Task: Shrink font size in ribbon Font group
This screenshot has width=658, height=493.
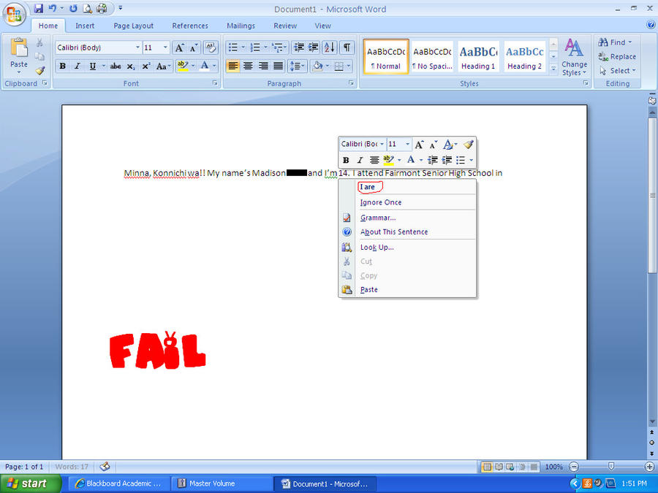Action: coord(194,47)
